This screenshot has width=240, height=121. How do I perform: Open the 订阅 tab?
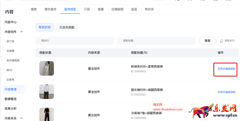tap(87, 9)
